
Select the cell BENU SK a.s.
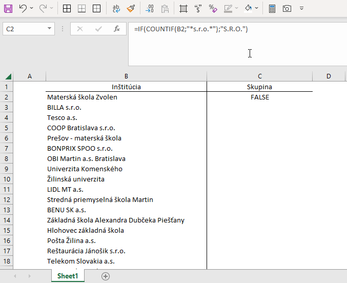(126, 210)
